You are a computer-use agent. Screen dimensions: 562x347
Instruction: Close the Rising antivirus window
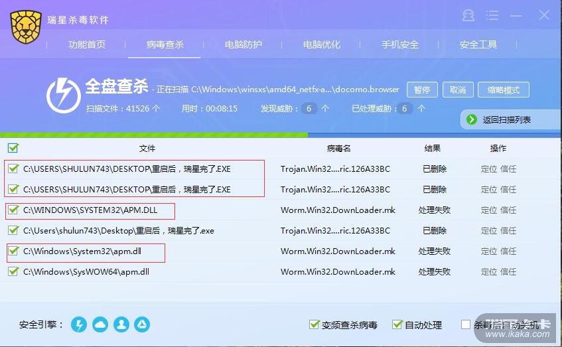pyautogui.click(x=544, y=15)
